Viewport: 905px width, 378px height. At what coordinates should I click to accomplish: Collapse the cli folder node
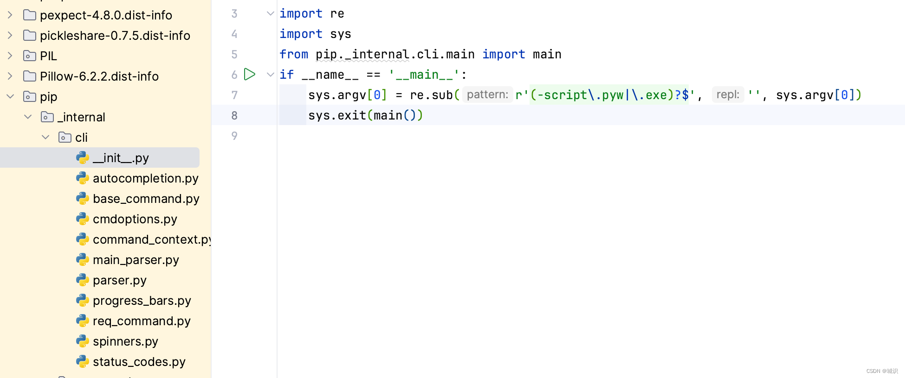45,138
